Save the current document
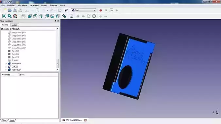The height and width of the screenshot is (124, 221). (x=15, y=10)
